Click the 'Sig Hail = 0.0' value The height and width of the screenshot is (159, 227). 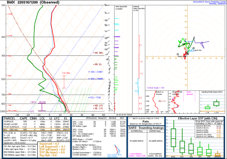(48, 155)
